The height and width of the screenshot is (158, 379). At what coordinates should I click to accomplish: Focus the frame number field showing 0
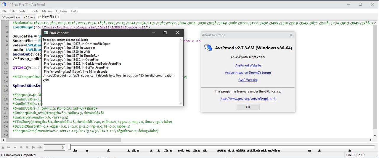click(x=54, y=147)
